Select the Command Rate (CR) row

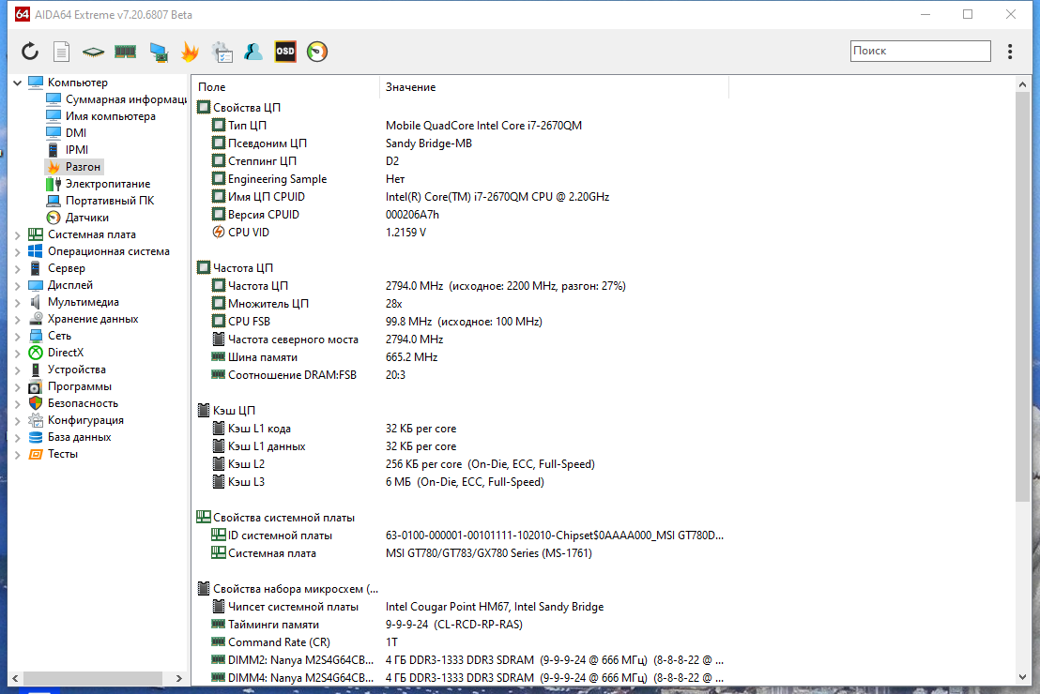[460, 642]
